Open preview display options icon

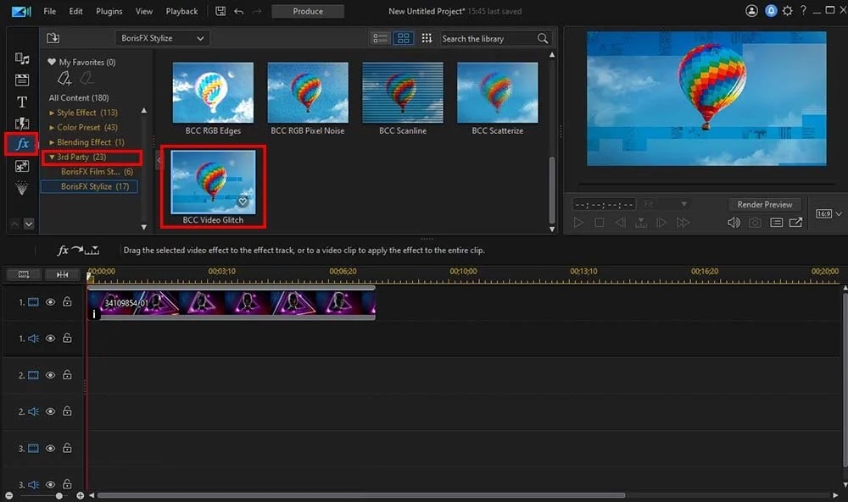[x=776, y=223]
